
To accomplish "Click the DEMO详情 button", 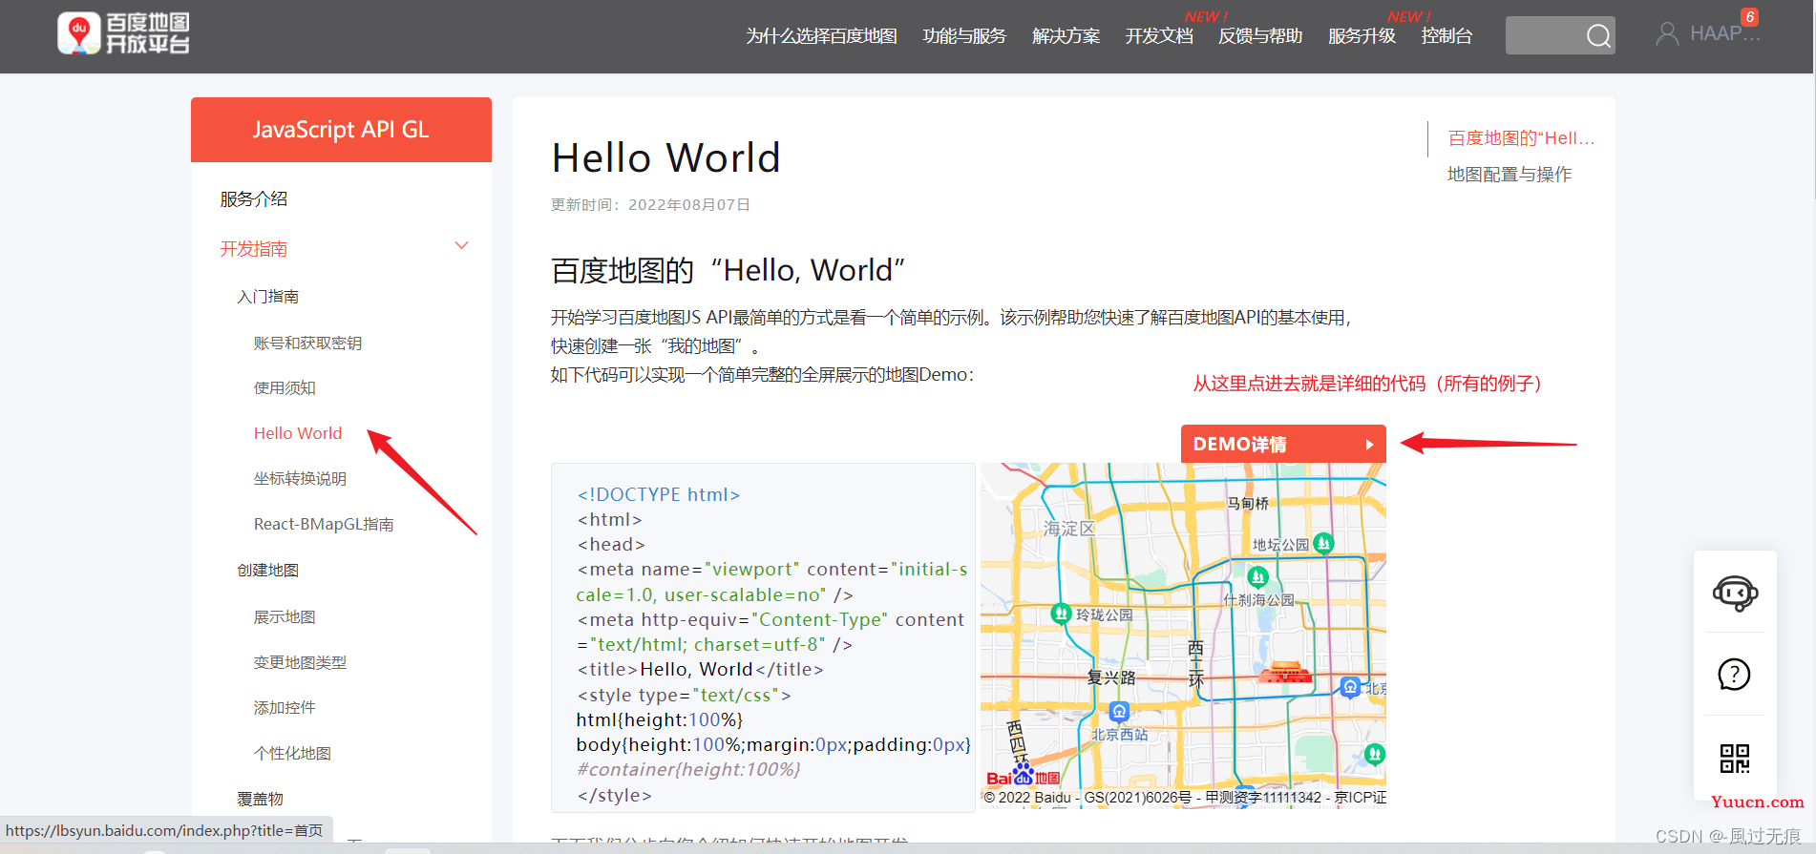I will 1283,444.
